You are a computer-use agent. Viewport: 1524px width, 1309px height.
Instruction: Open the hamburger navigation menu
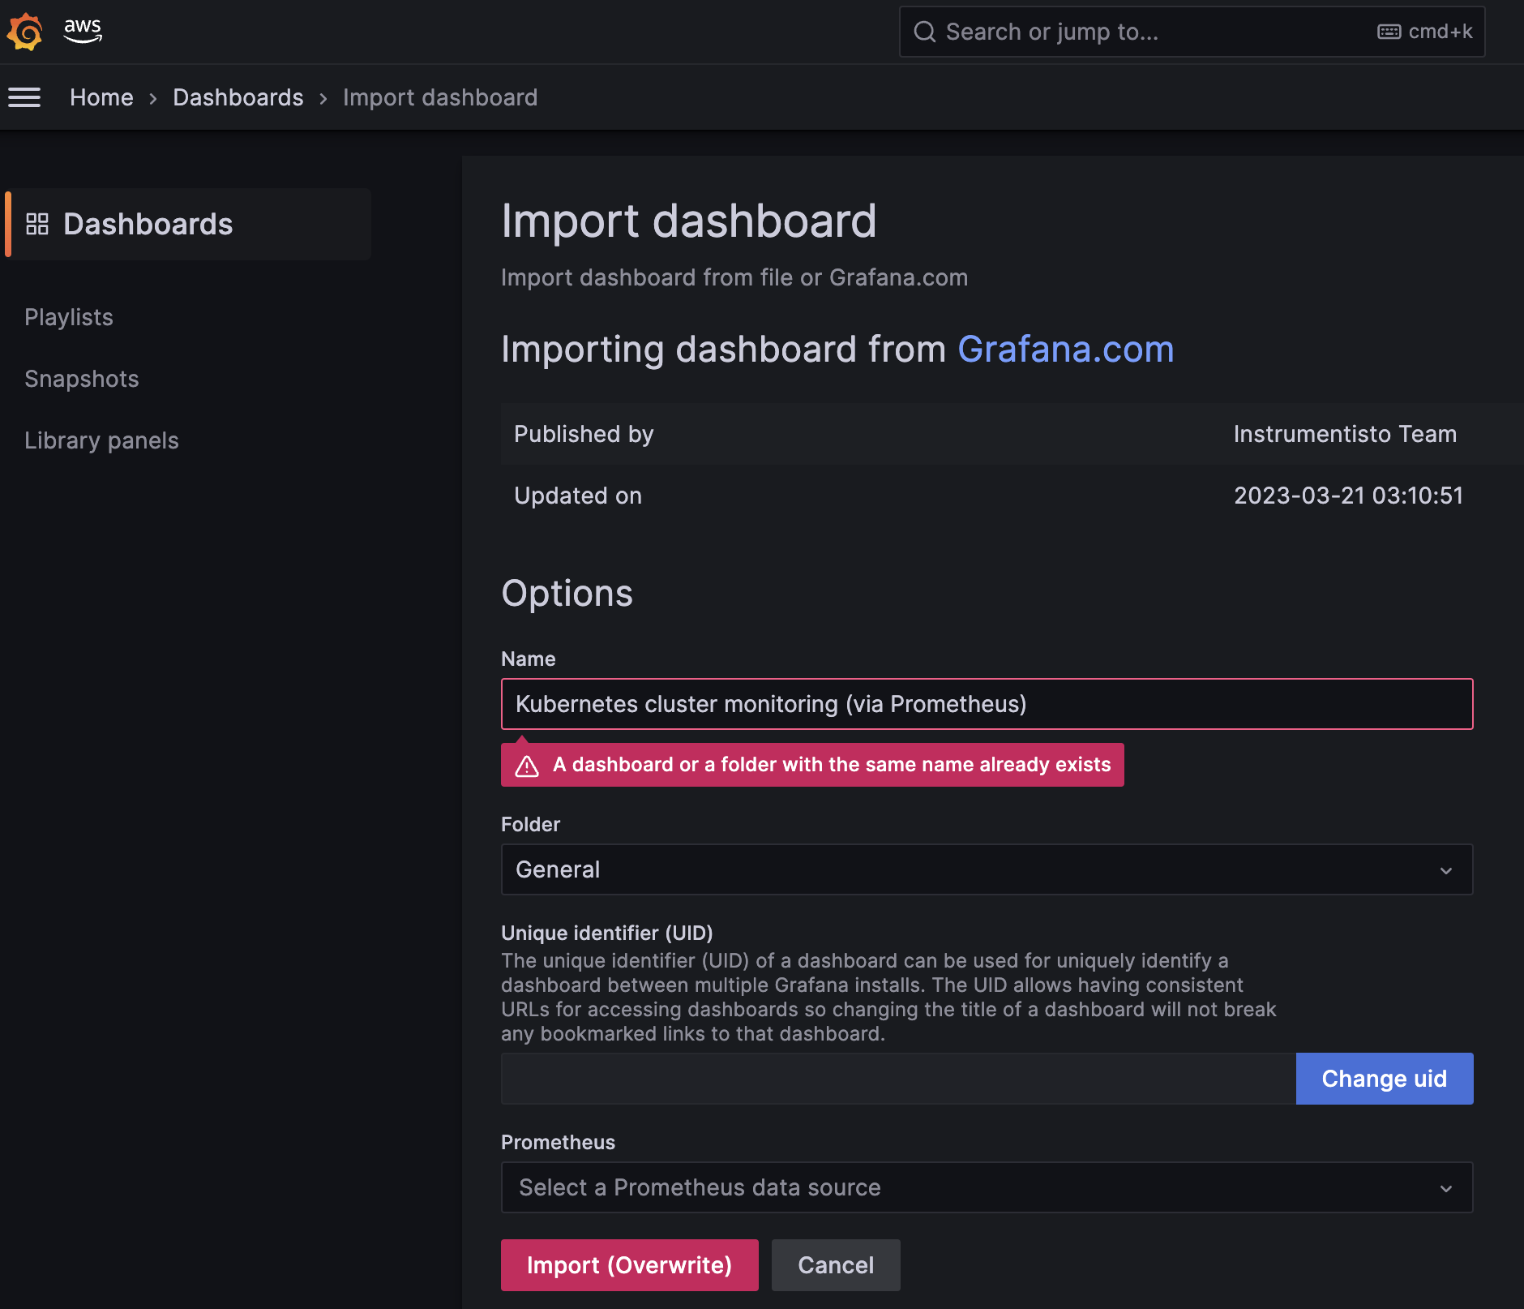click(24, 97)
